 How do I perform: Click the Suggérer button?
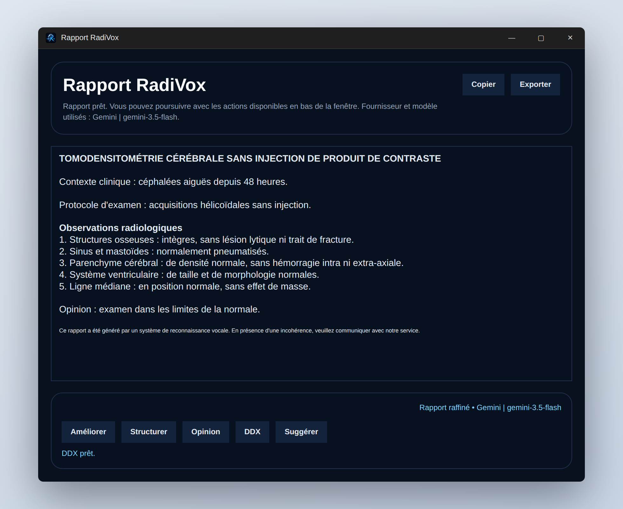301,432
